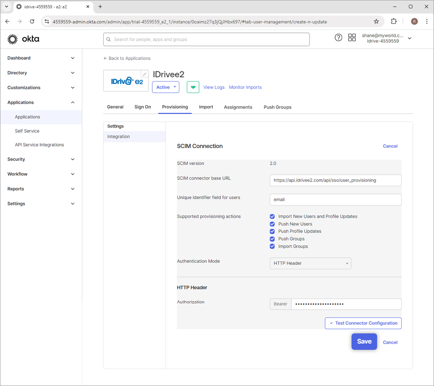This screenshot has height=386, width=434.
Task: Focus the Bearer authorization token field
Action: tap(346, 304)
